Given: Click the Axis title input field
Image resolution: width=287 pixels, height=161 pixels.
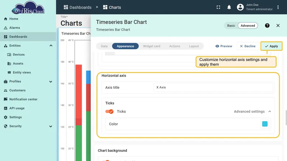Looking at the screenshot, I should tap(213, 87).
